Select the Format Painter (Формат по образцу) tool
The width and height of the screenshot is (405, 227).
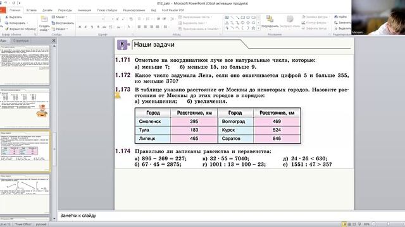click(21, 29)
